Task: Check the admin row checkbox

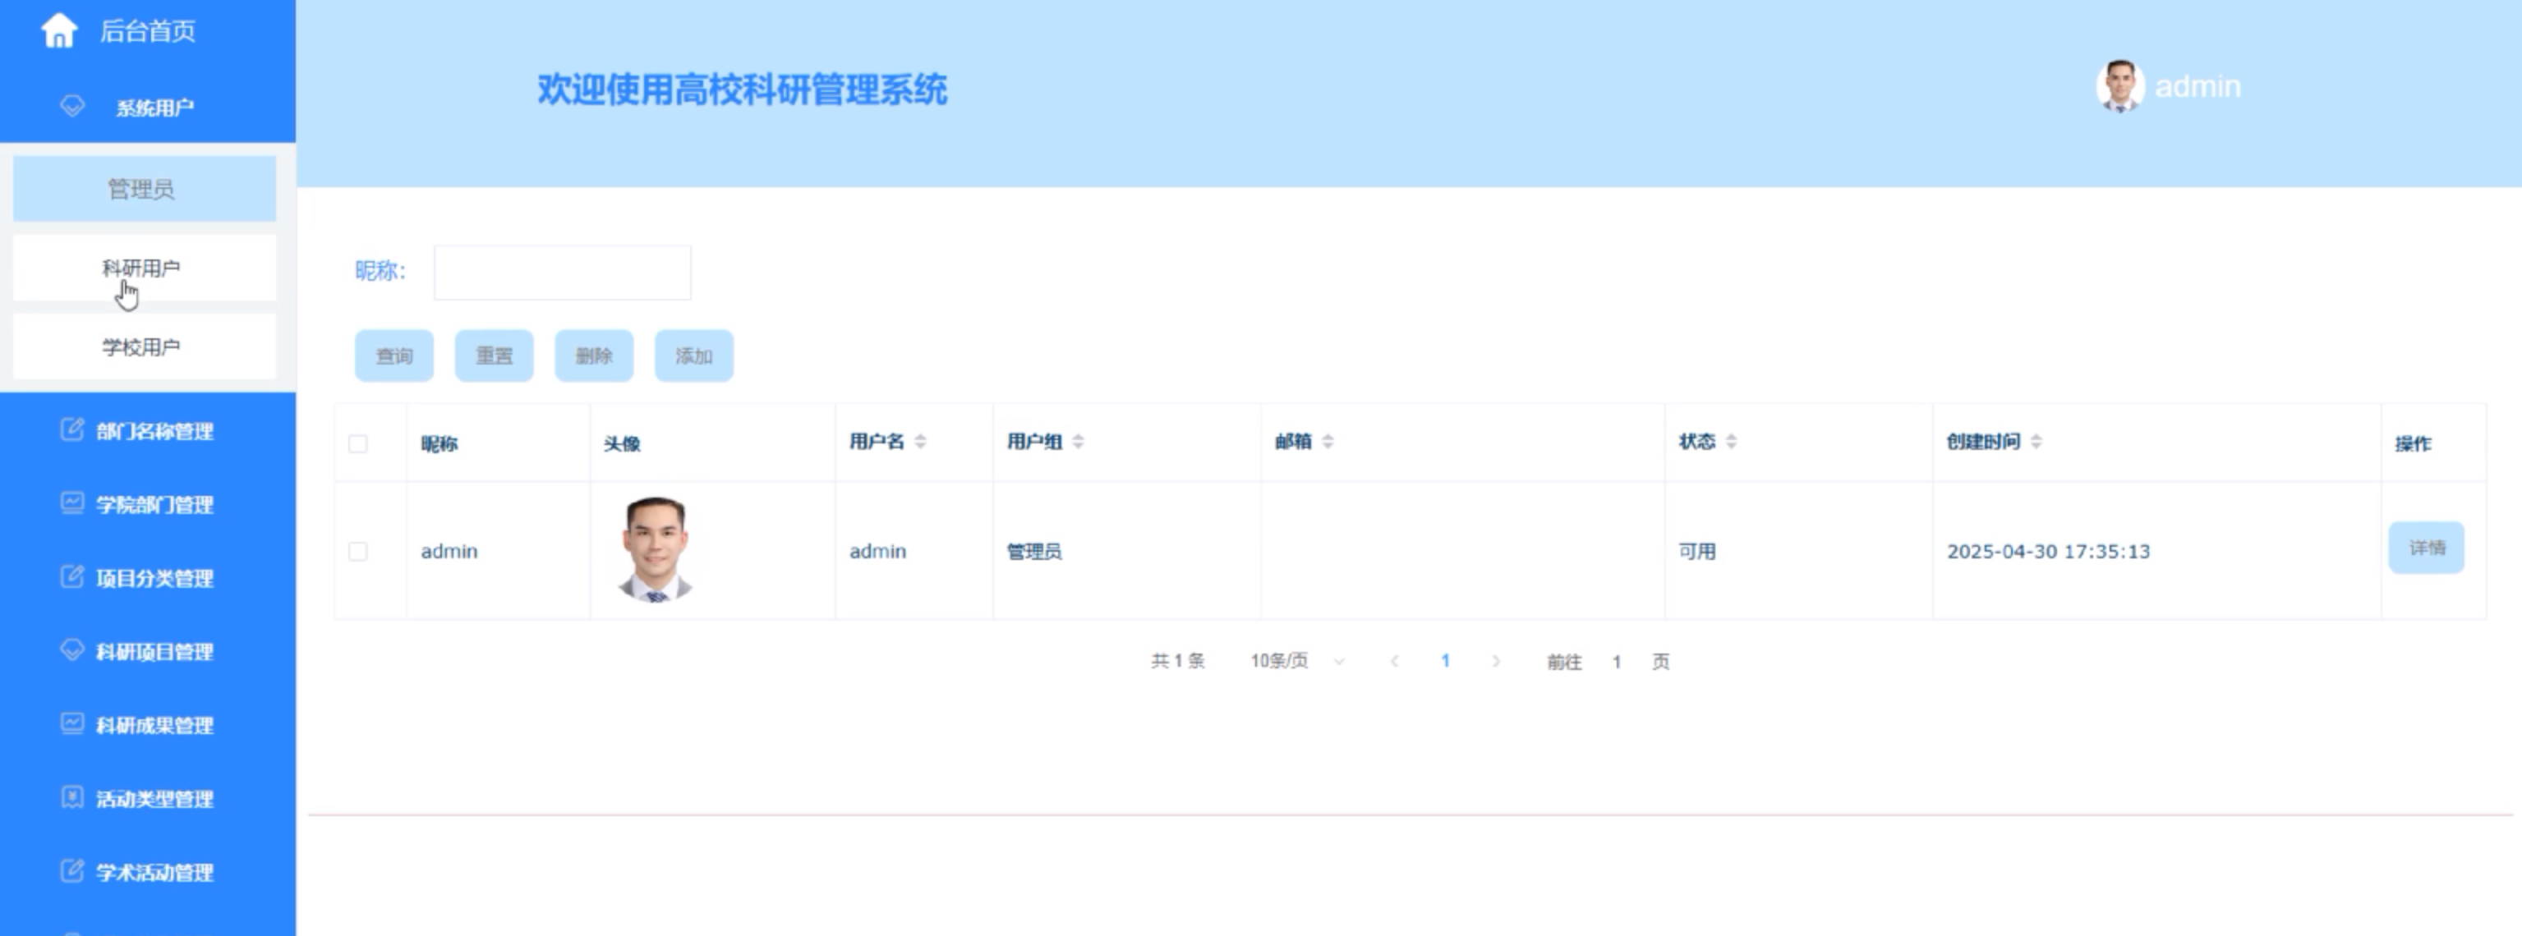Action: (x=358, y=552)
